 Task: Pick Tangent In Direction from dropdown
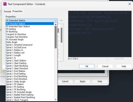pyautogui.click(x=16, y=34)
